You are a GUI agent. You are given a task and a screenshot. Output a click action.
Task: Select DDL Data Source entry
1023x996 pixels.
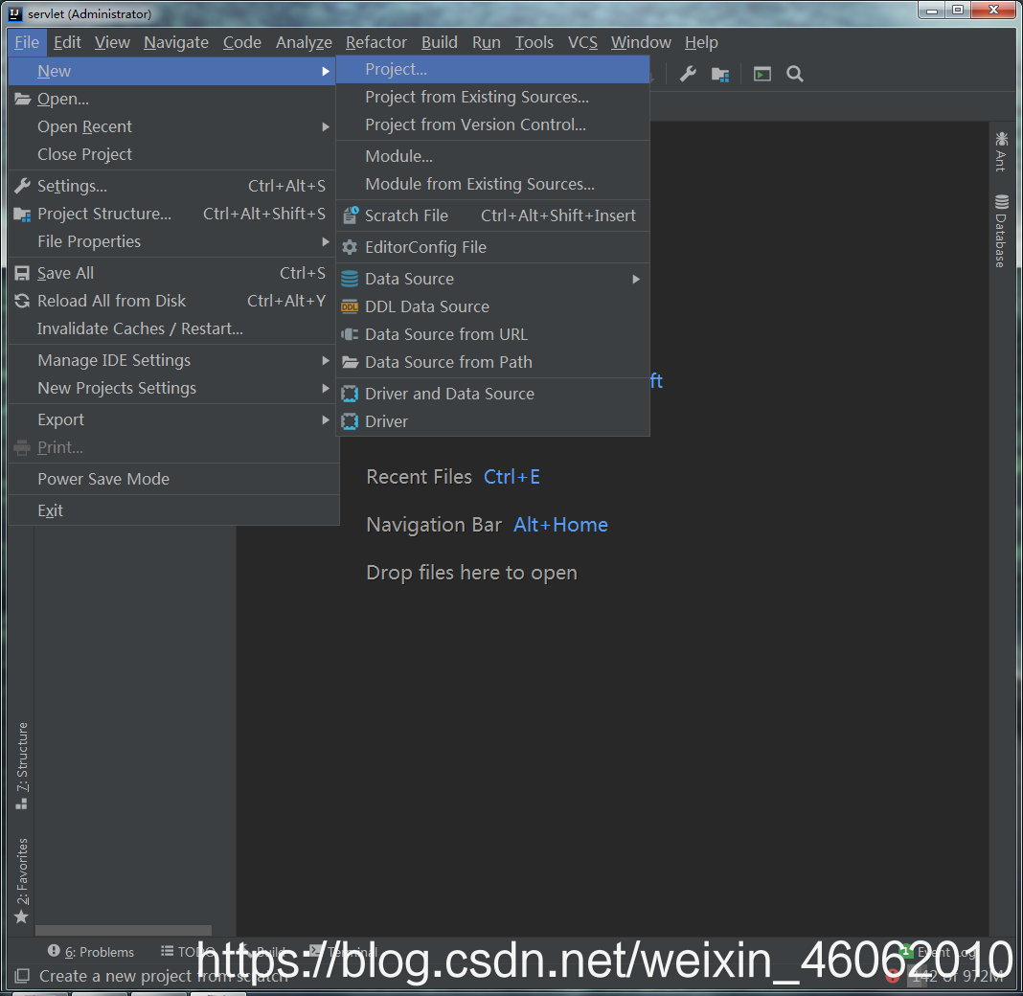click(492, 306)
